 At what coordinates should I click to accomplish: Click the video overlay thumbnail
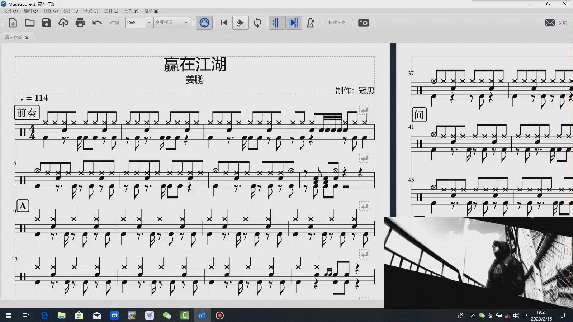tap(479, 263)
